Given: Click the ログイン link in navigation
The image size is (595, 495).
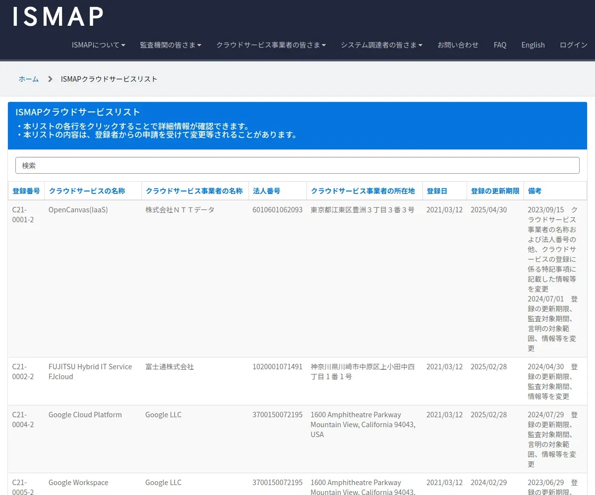Looking at the screenshot, I should 574,45.
